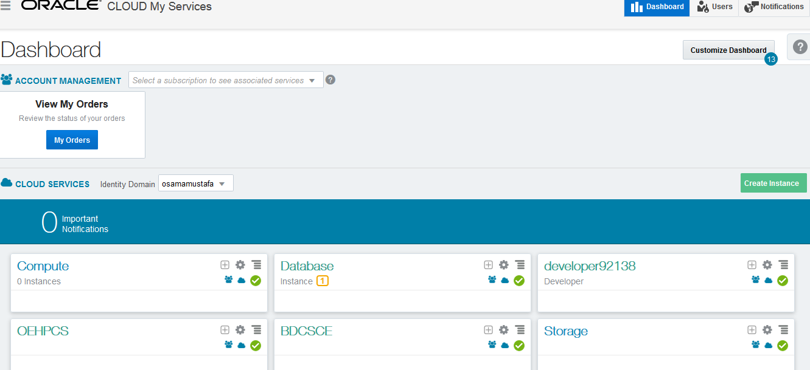Click plus icon on Compute tile
Viewport: 810px width, 370px height.
tap(225, 265)
